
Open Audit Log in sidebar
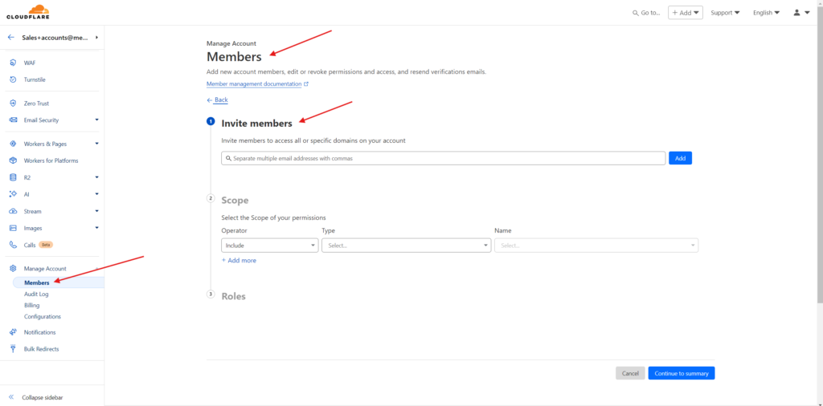36,294
